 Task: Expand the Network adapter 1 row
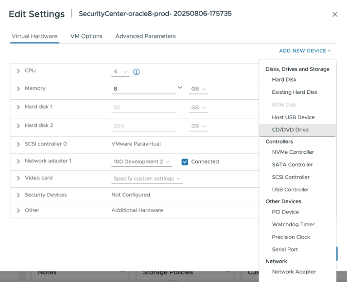tap(19, 161)
